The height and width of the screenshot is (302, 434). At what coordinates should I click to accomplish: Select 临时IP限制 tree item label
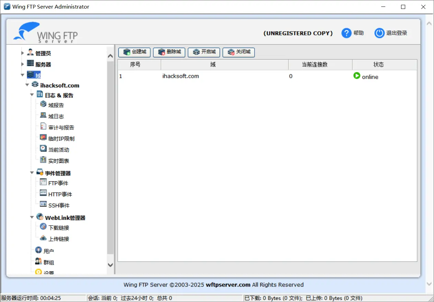[61, 139]
